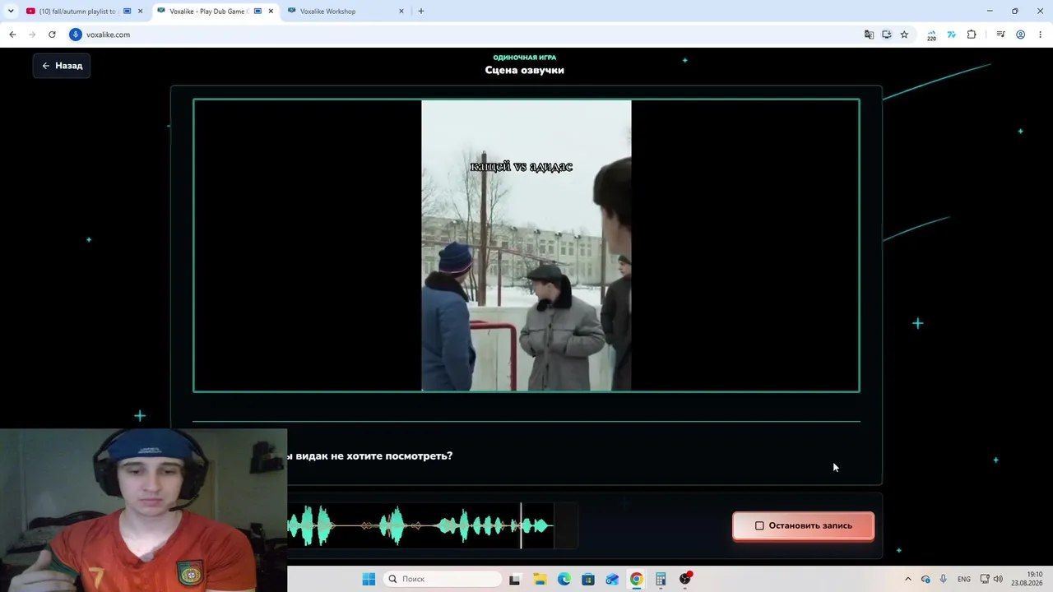Image resolution: width=1053 pixels, height=592 pixels.
Task: Click the dubbing scene video player
Action: [x=526, y=246]
